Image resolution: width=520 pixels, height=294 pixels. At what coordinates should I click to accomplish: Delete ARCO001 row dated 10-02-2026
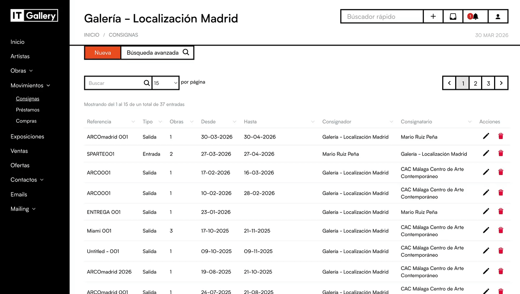tap(501, 193)
